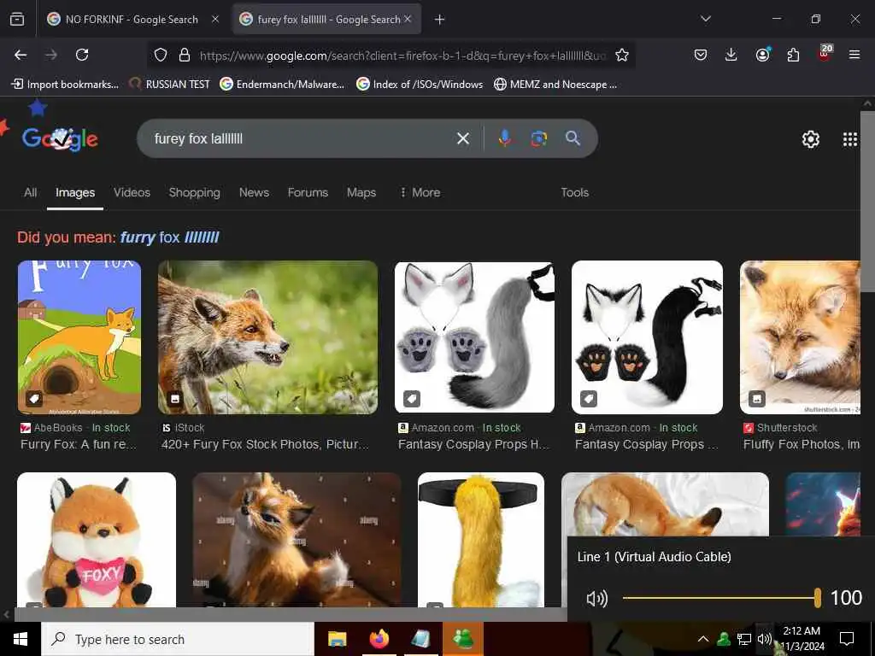Screen dimensions: 875x656
Task: Open Import bookmarks toolbar item
Action: pos(65,85)
